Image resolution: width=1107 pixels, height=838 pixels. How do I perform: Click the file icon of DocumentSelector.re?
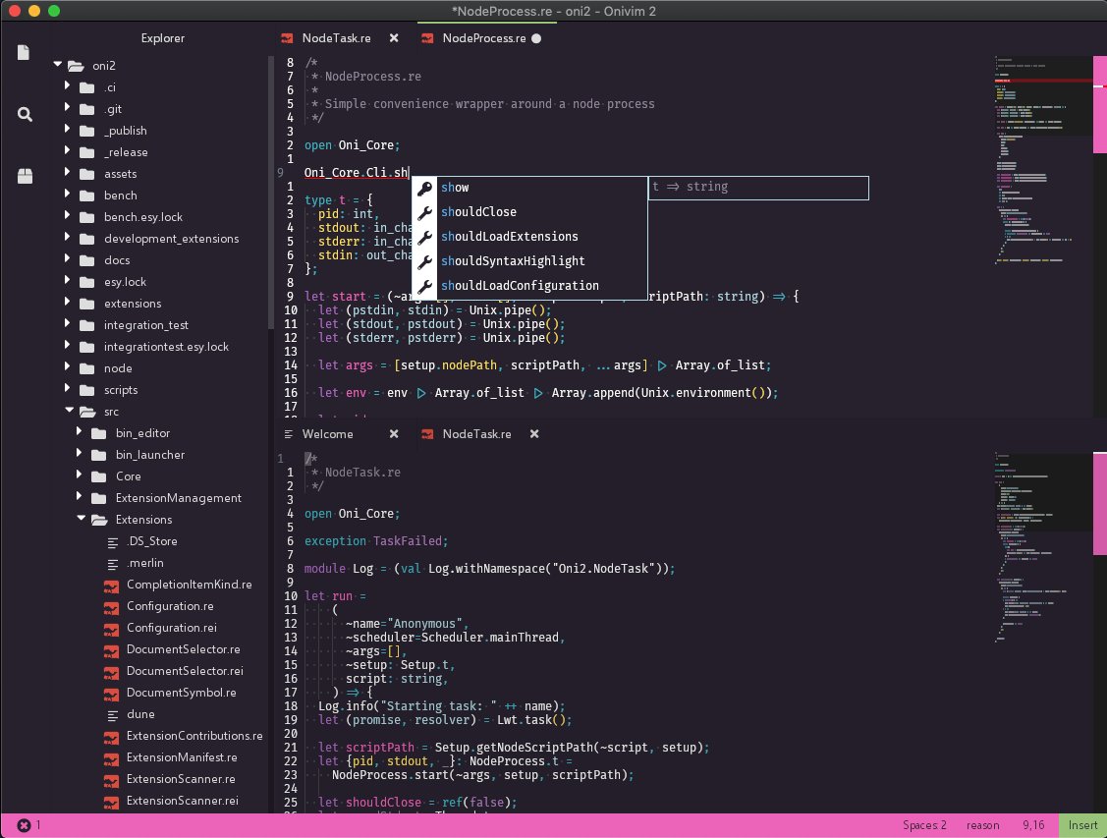tap(111, 650)
